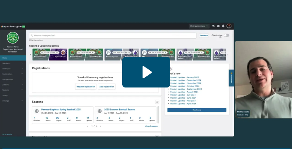Screen dimensions: 292x149
Task: Click the Seasons panel book icon
Action: click(x=157, y=102)
